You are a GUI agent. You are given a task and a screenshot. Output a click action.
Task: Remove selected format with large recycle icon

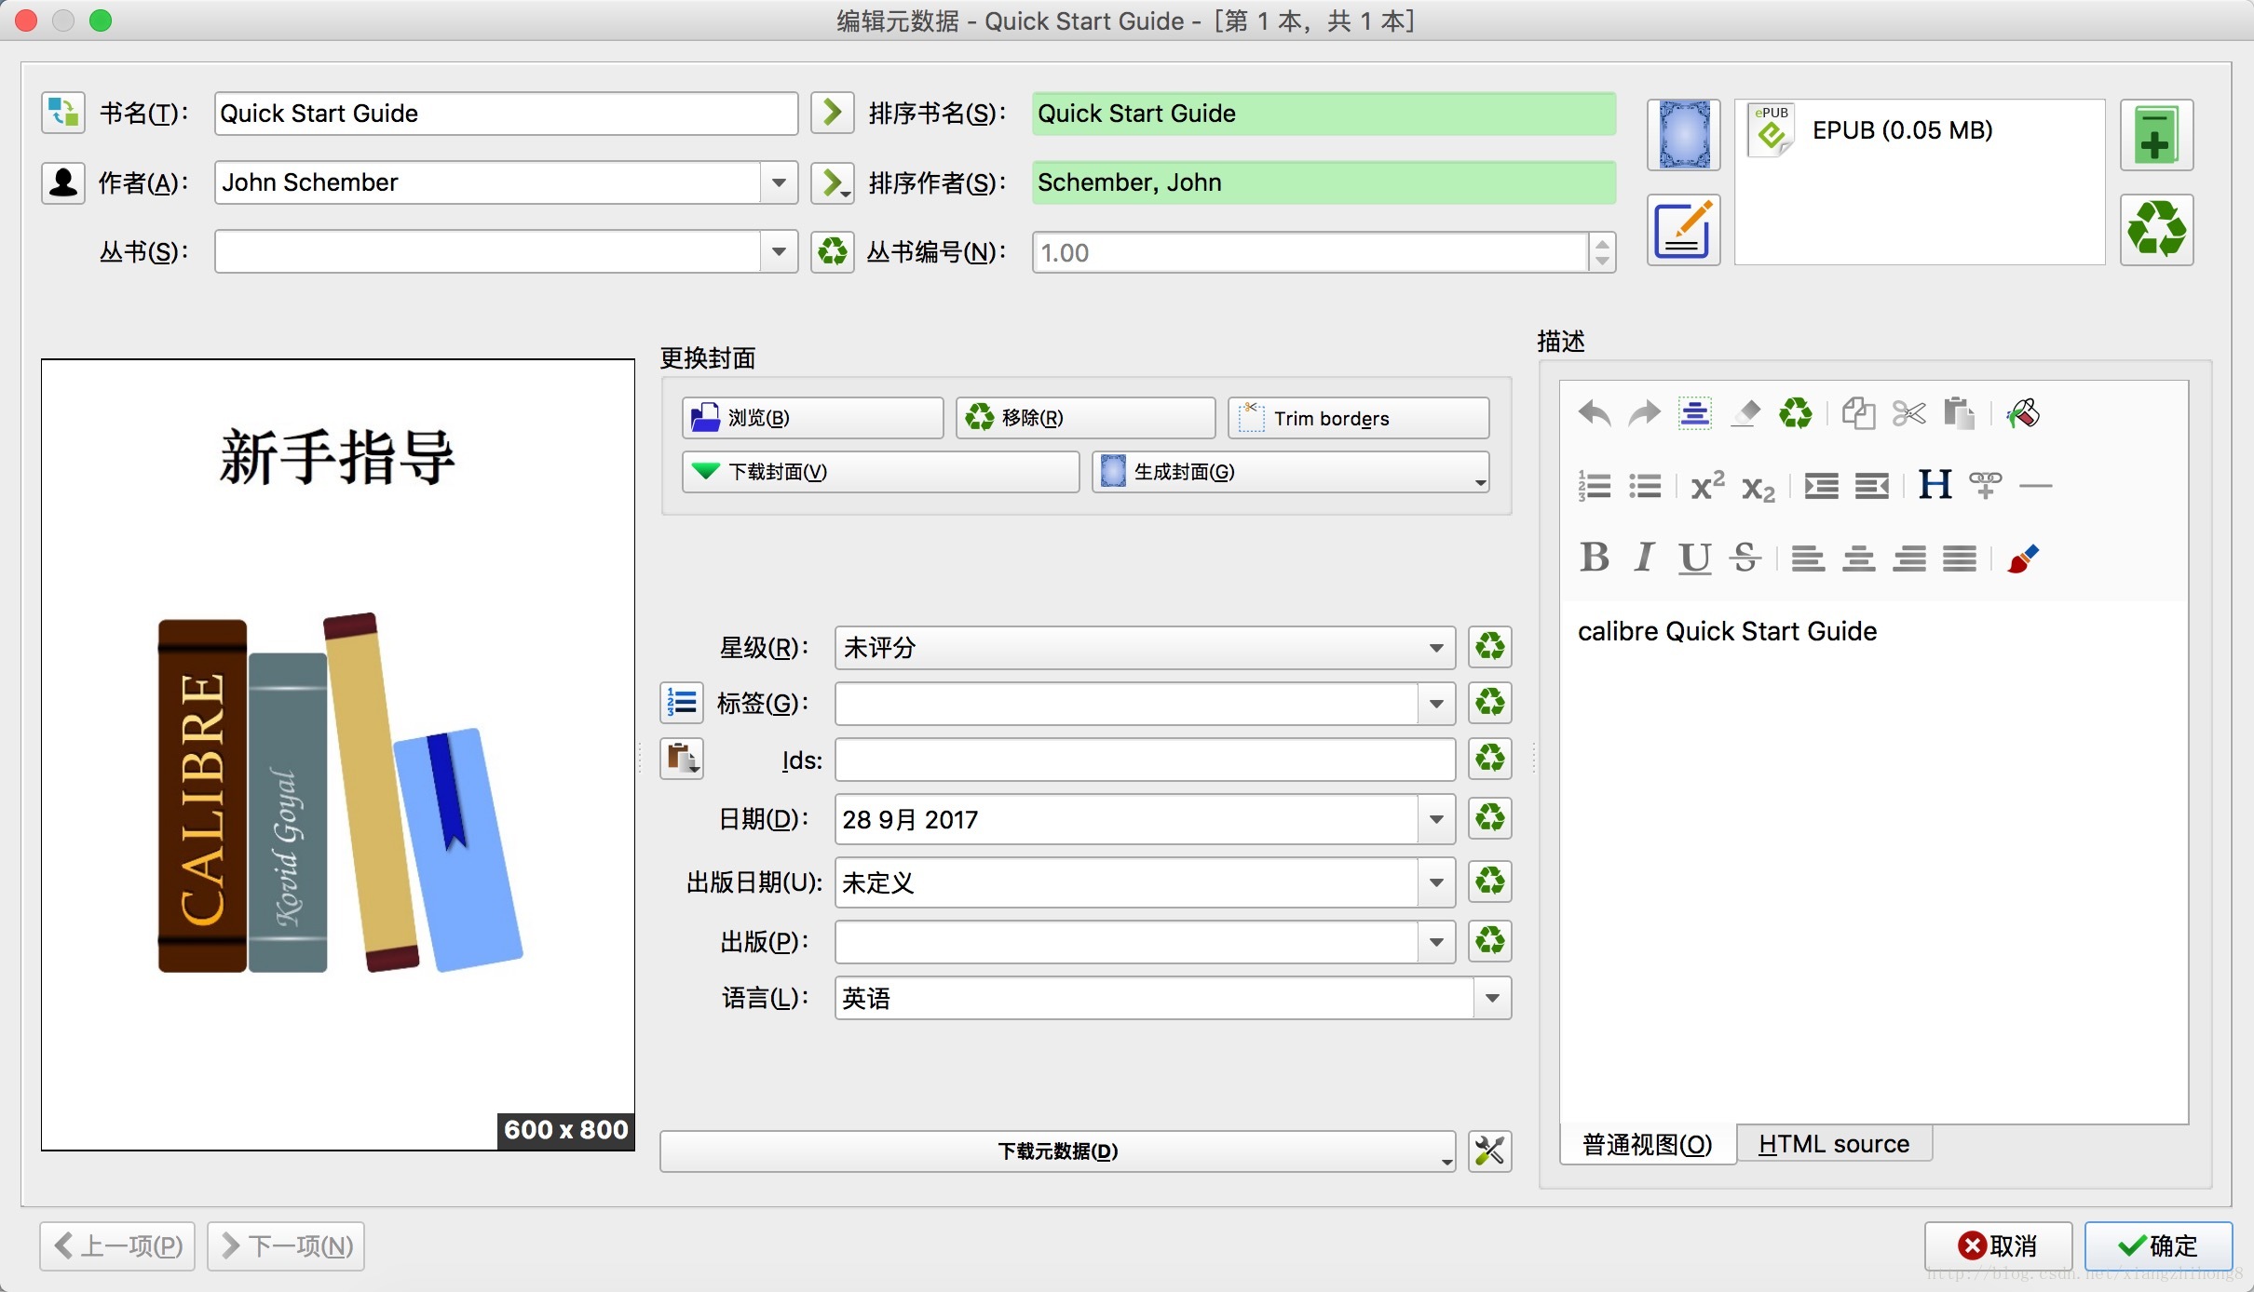[2156, 230]
